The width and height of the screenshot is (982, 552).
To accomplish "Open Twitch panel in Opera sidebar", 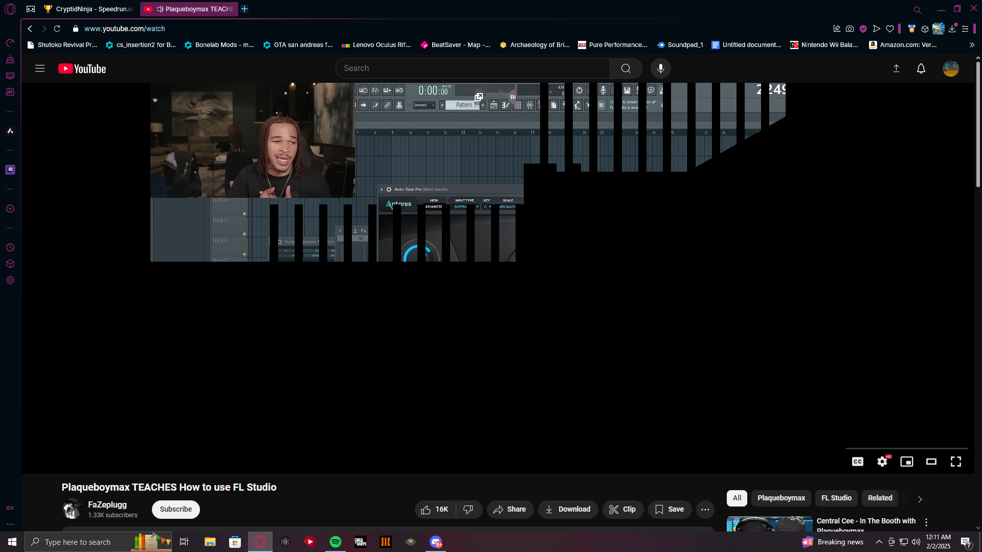I will point(10,170).
